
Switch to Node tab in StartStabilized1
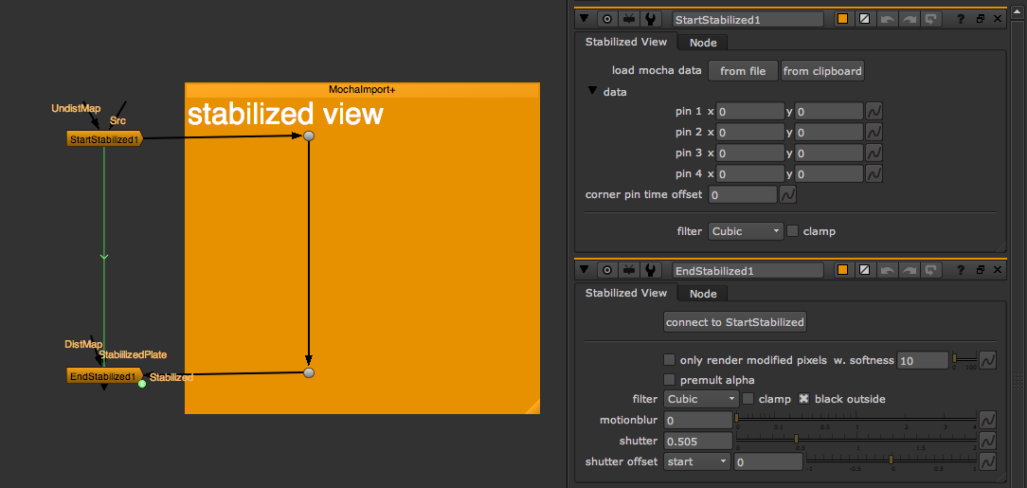(703, 43)
